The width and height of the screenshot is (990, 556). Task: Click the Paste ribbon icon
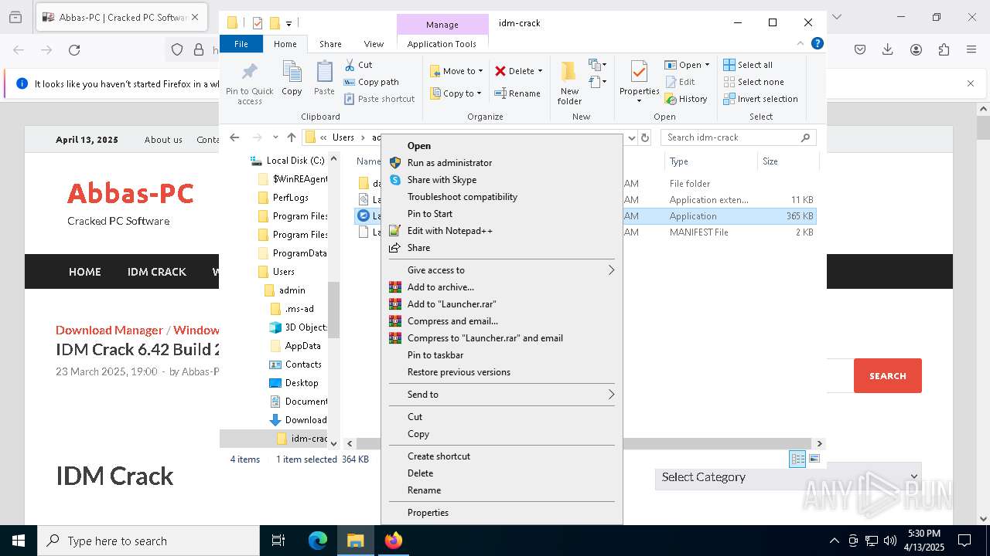324,78
